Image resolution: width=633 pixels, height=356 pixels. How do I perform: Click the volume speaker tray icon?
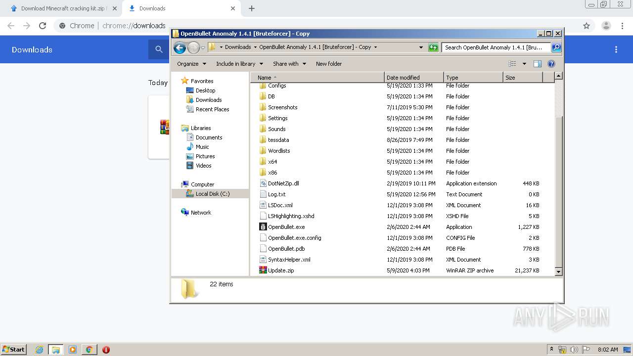coord(574,350)
